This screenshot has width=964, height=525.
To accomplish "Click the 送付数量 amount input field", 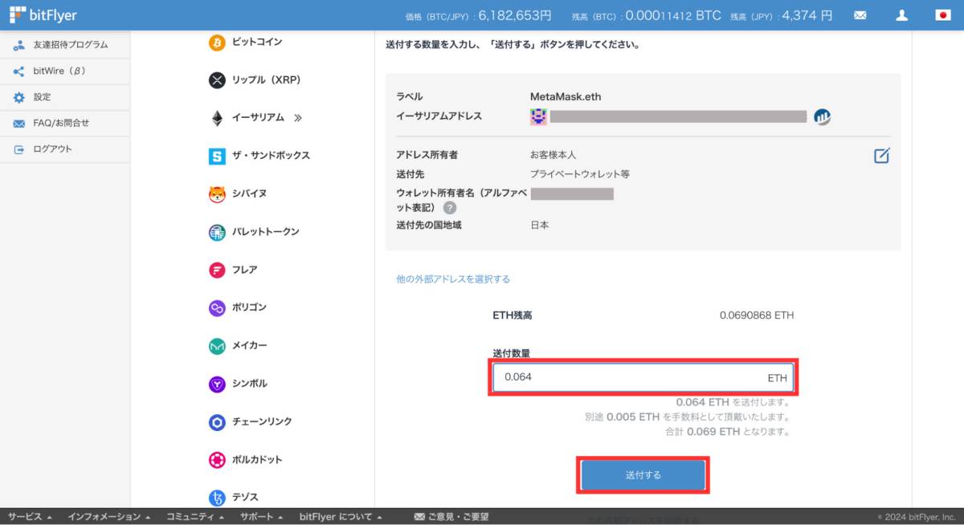I will (x=643, y=377).
